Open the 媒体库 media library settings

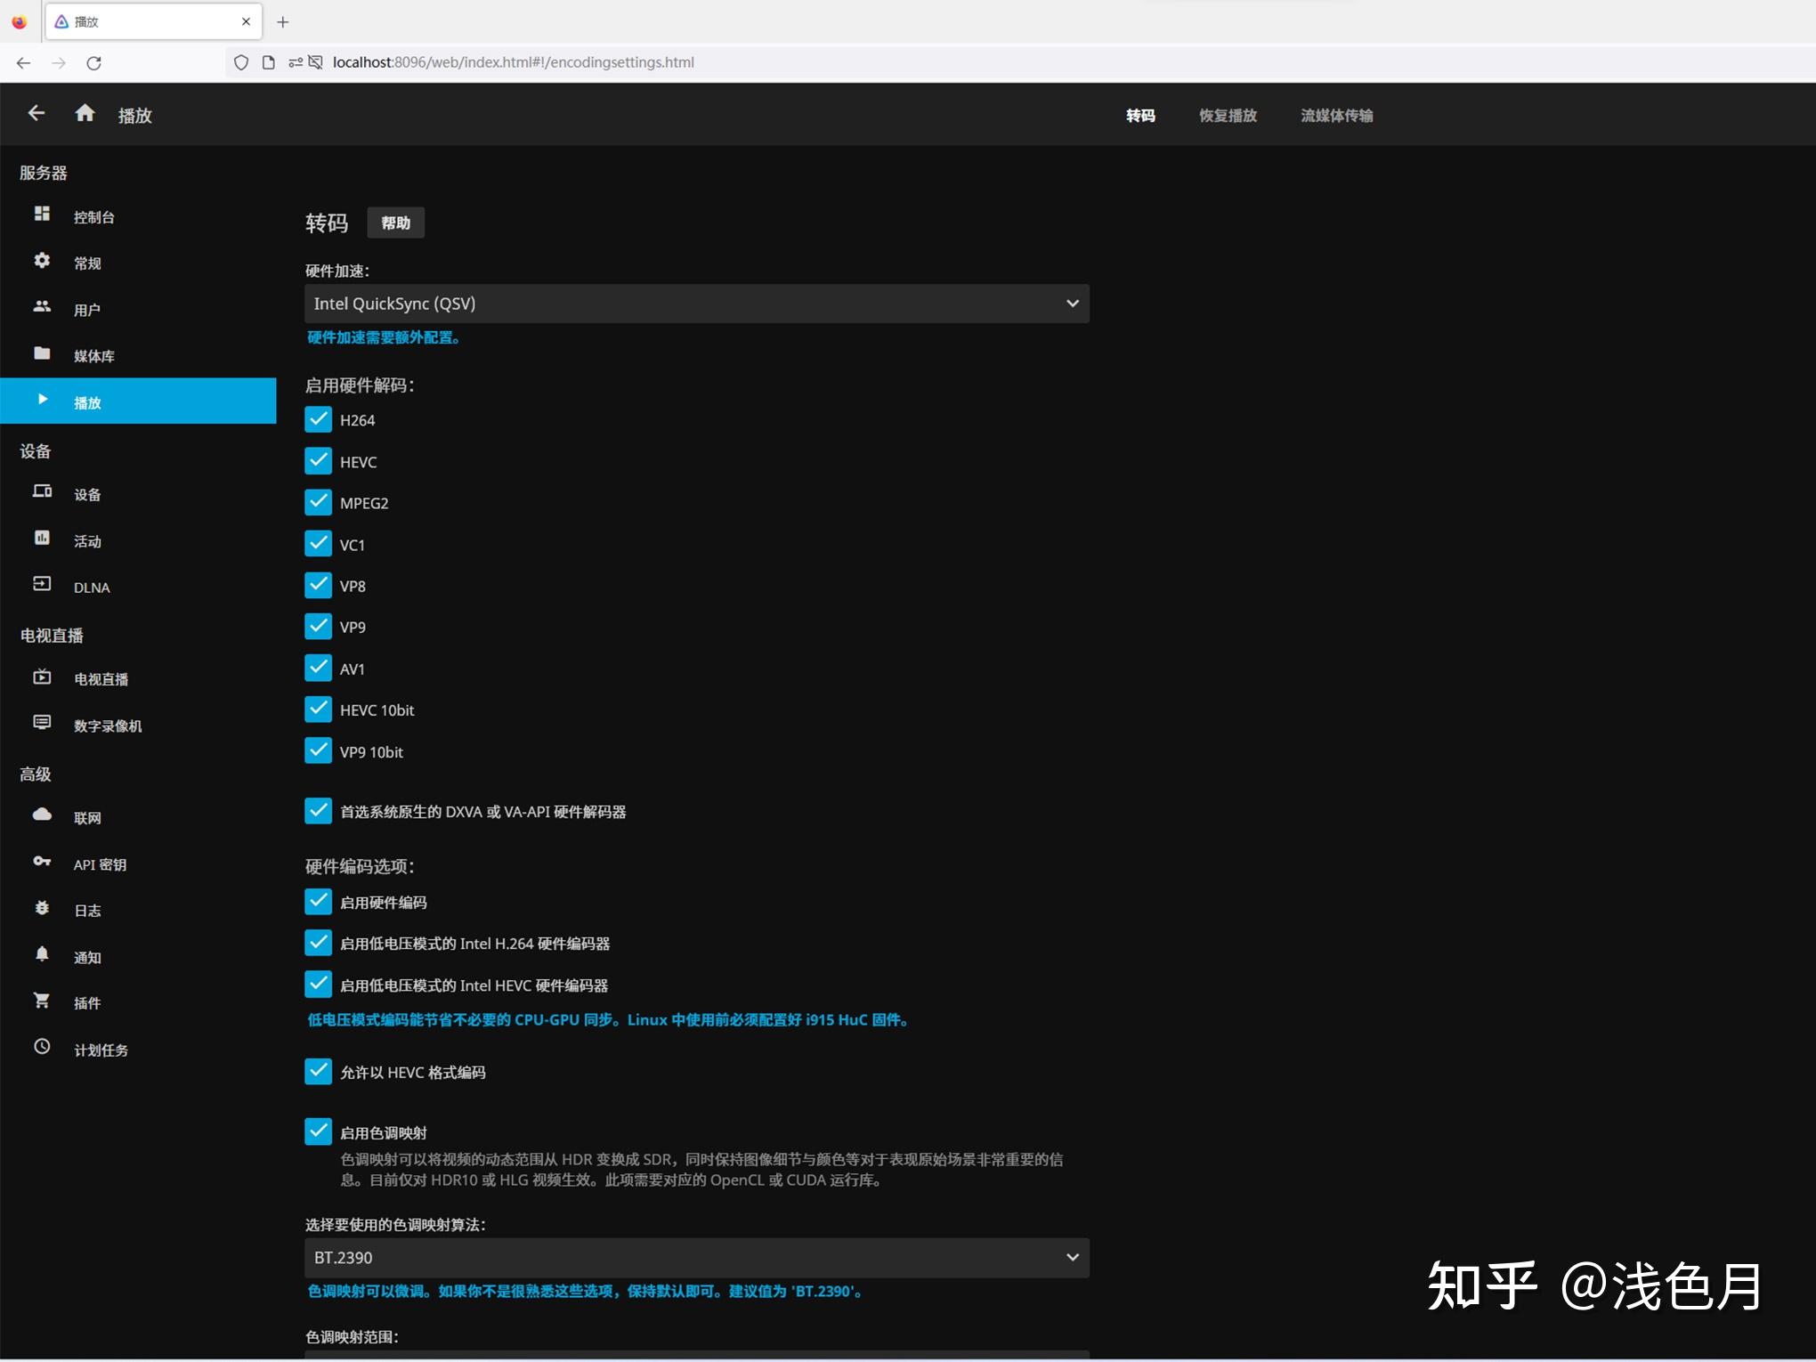[93, 355]
